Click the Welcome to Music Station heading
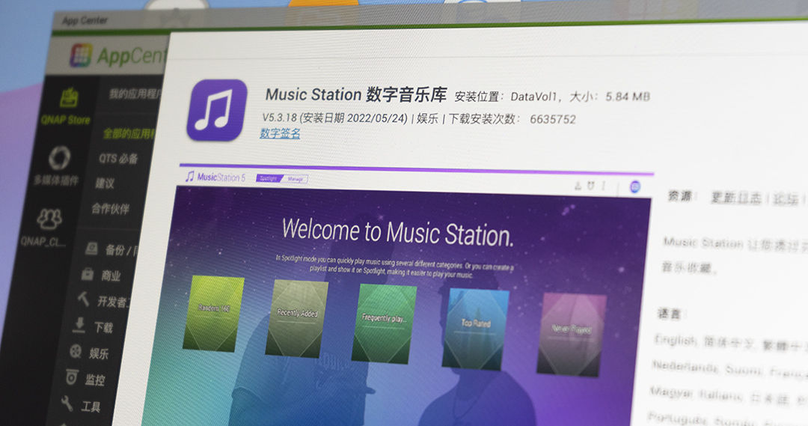The width and height of the screenshot is (808, 426). click(398, 232)
